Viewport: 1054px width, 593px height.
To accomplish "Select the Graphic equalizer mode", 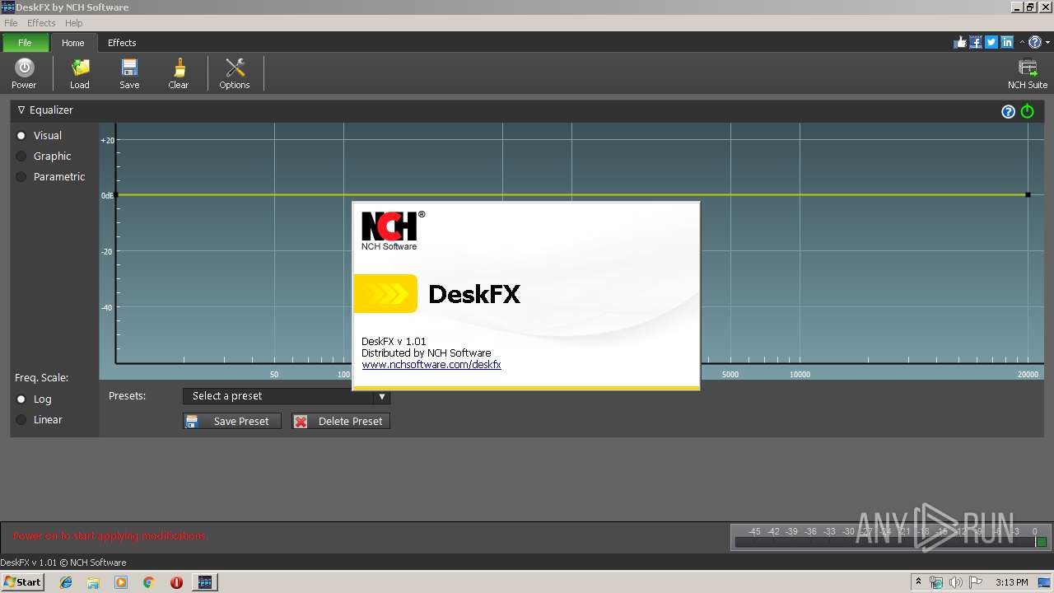I will click(44, 156).
